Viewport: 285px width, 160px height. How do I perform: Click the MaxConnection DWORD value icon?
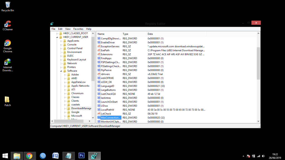[x=99, y=117]
